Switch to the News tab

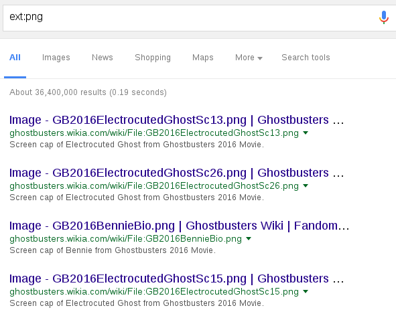pos(103,58)
